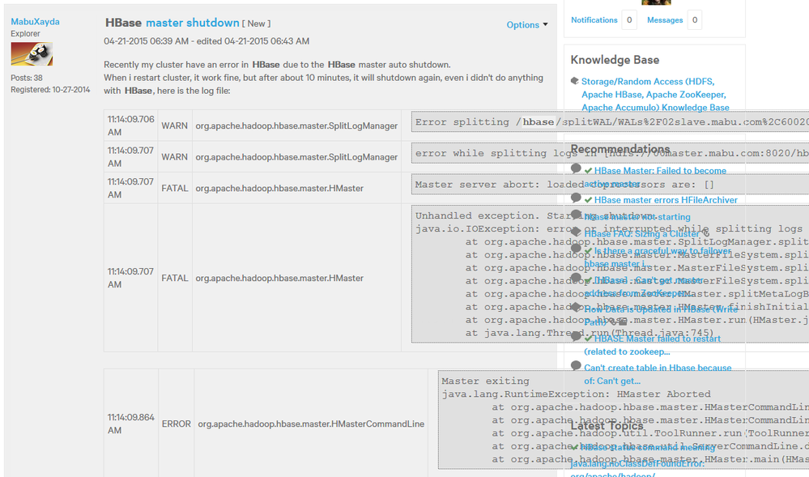Open 'HBase Master: Failed to become' recommendation
Image resolution: width=809 pixels, height=477 pixels.
[655, 177]
